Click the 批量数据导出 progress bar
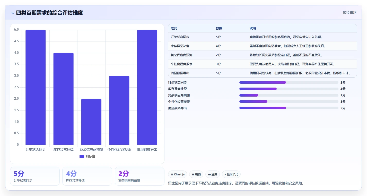The height and width of the screenshot is (196, 367). pyautogui.click(x=289, y=108)
